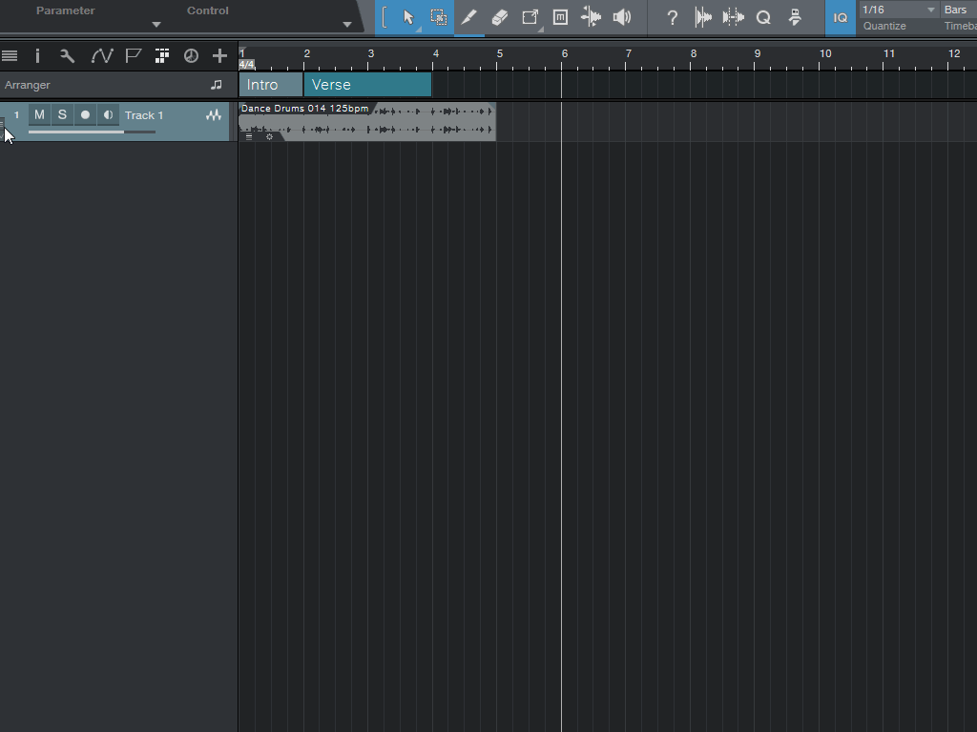The image size is (977, 732).
Task: Open the marker track flag icon
Action: [x=133, y=56]
